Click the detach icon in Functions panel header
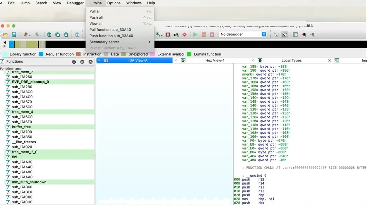 coord(82,62)
